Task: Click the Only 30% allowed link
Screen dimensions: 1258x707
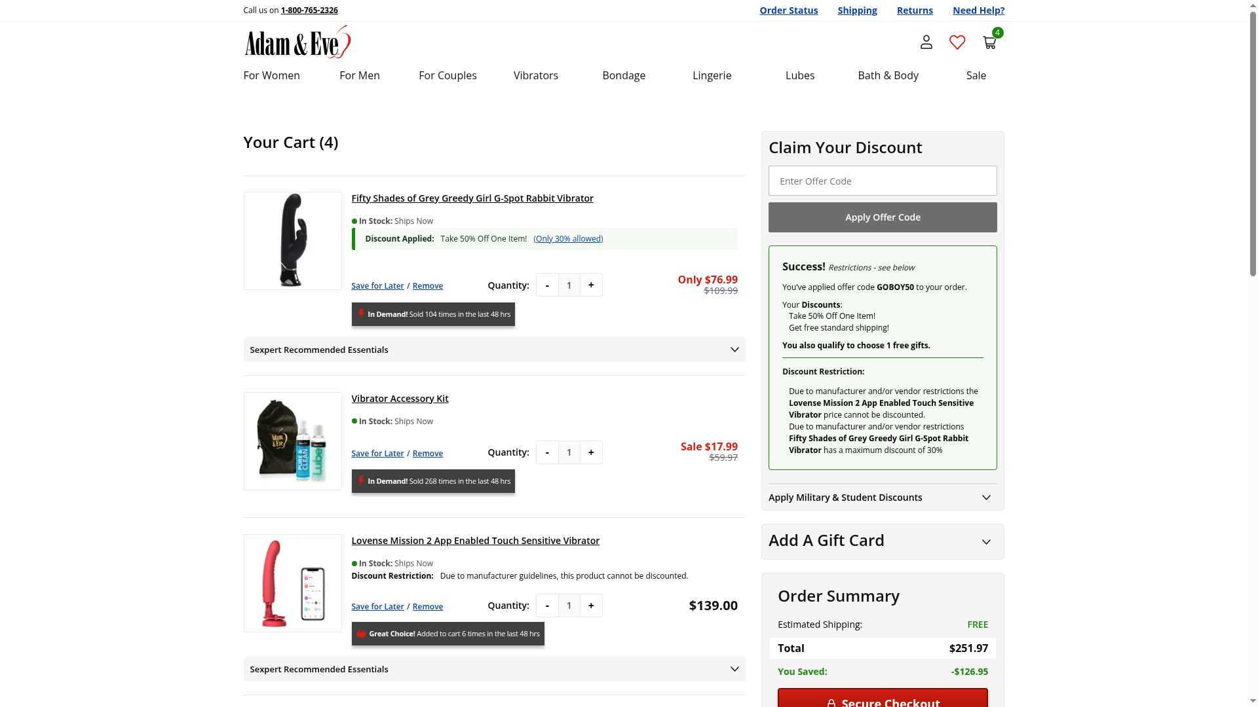Action: 568,239
